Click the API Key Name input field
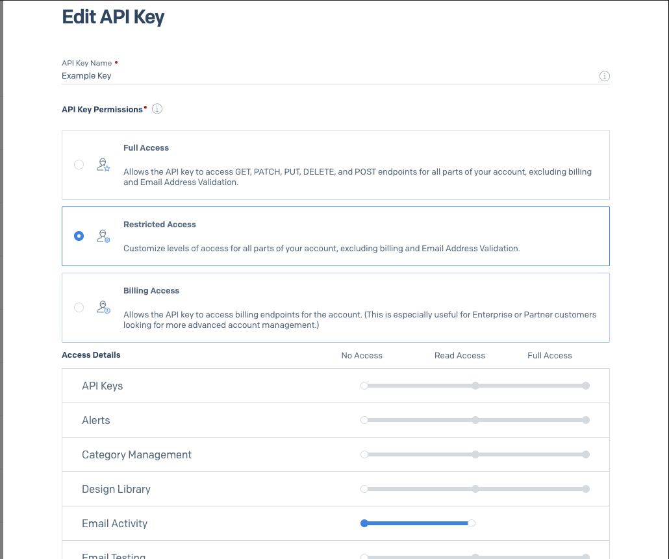Image resolution: width=669 pixels, height=559 pixels. [x=325, y=76]
